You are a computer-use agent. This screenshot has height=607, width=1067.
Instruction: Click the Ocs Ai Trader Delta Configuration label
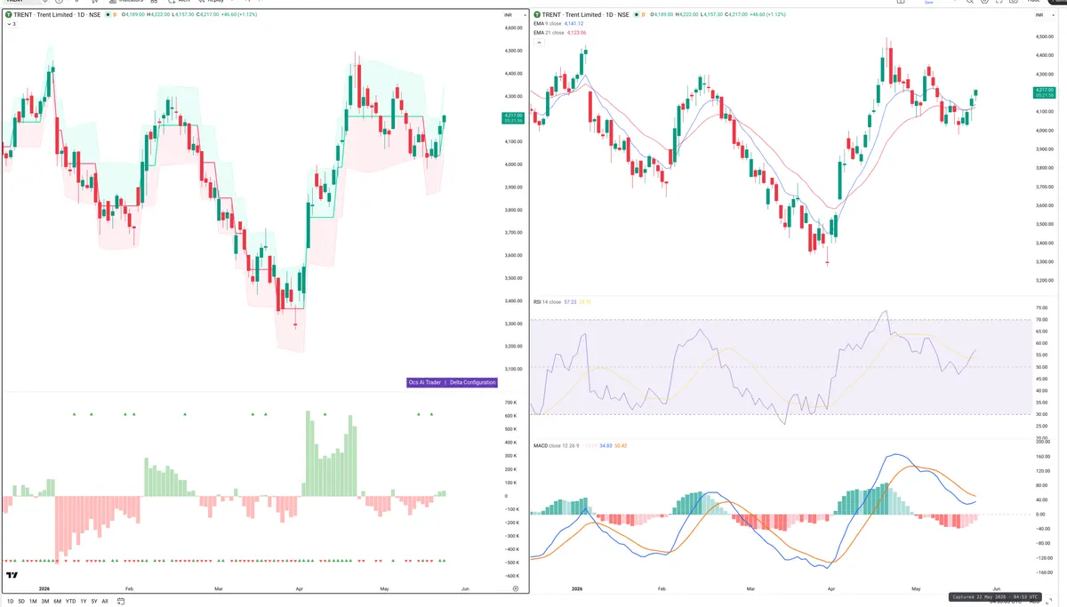click(x=452, y=382)
